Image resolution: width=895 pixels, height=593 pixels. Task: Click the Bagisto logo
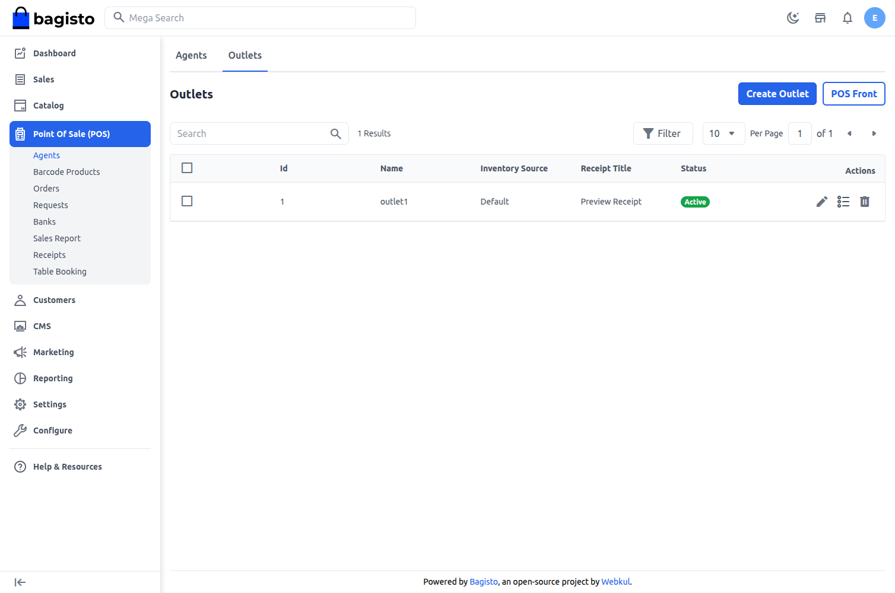(53, 18)
